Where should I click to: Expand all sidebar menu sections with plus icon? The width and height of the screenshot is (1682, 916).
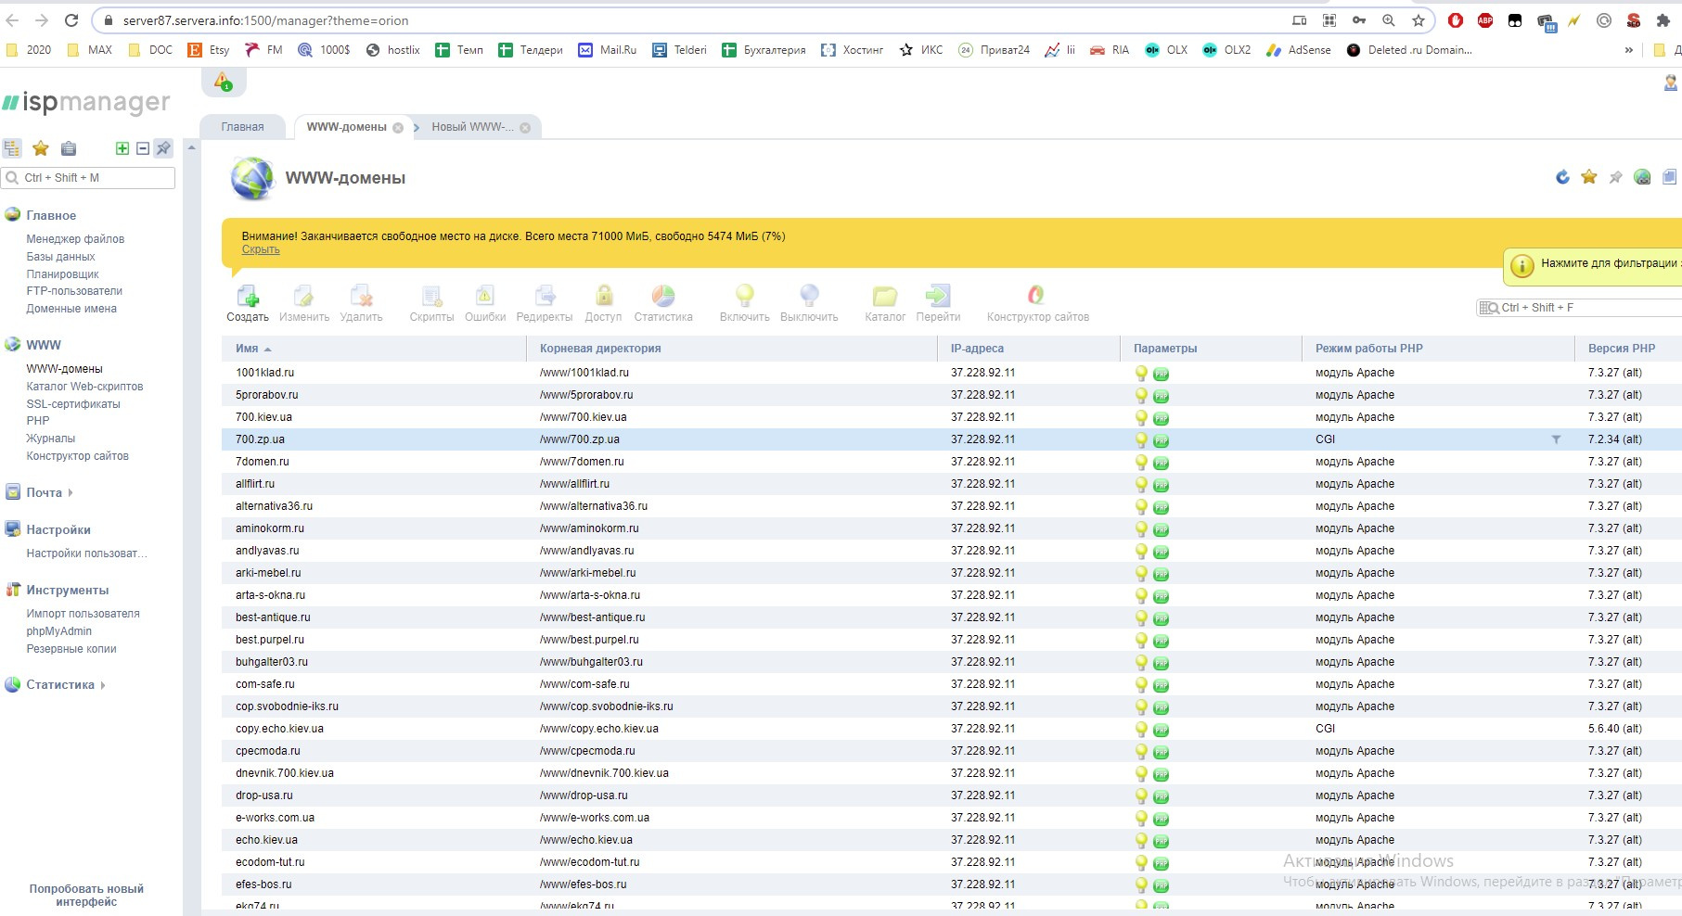click(x=122, y=148)
